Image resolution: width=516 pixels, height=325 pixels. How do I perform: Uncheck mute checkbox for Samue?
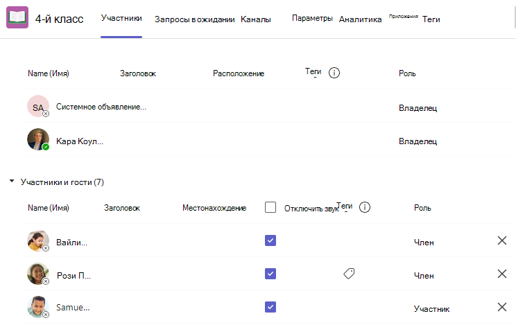[x=270, y=307]
